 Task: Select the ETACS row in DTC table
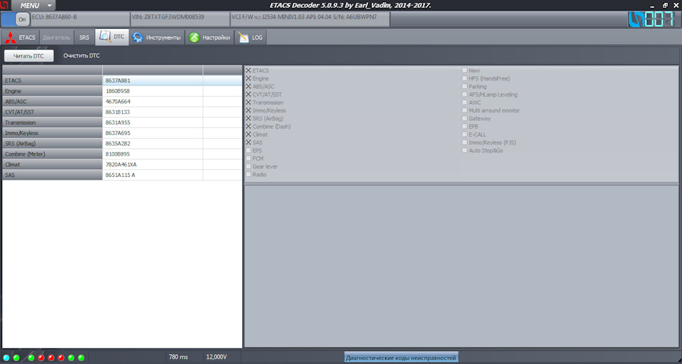click(x=122, y=80)
